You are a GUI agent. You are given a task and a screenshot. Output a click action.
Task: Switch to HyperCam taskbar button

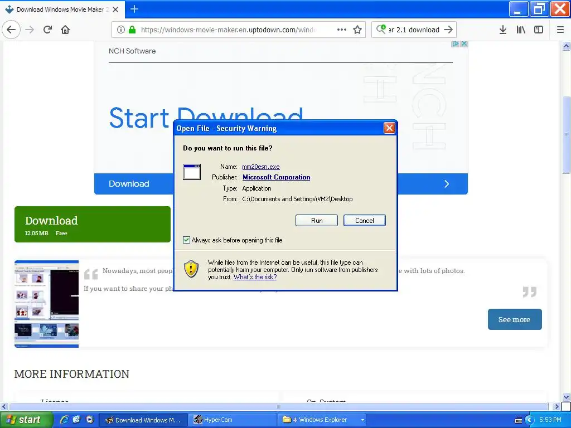pos(233,420)
